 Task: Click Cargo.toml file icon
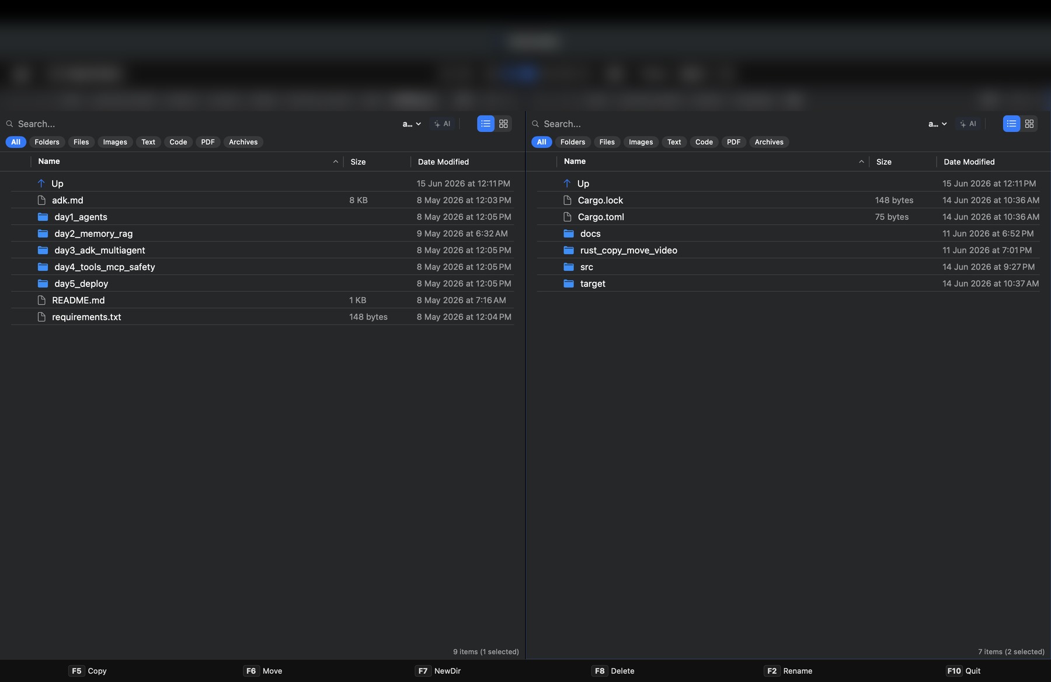pos(568,217)
